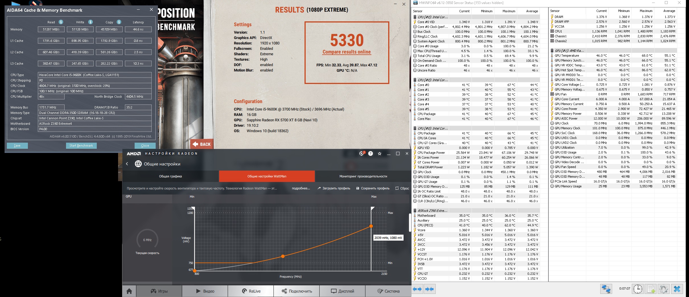Click the bottom-left point on WattMan voltage curve
The width and height of the screenshot is (689, 297).
click(195, 271)
